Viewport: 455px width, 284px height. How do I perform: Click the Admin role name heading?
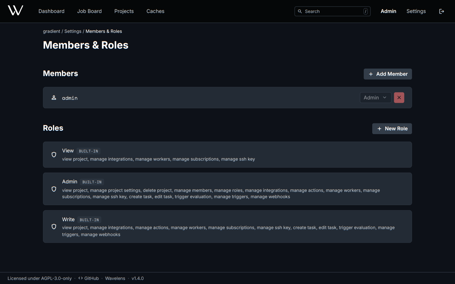click(70, 182)
